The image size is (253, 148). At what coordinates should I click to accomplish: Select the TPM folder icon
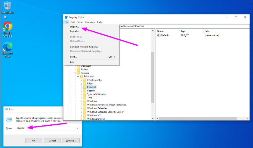click(x=85, y=98)
